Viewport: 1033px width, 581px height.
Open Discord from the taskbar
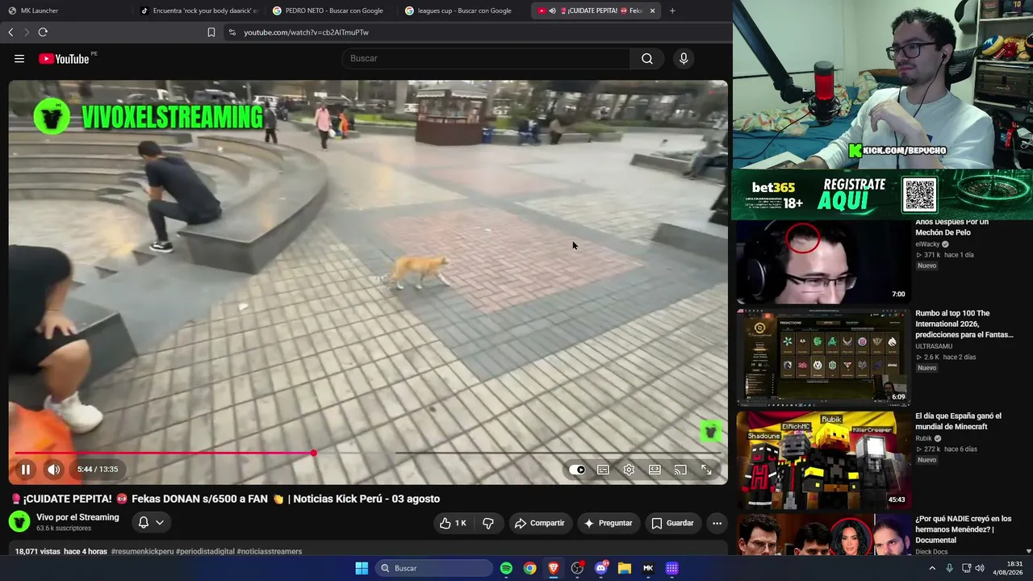[x=600, y=568]
